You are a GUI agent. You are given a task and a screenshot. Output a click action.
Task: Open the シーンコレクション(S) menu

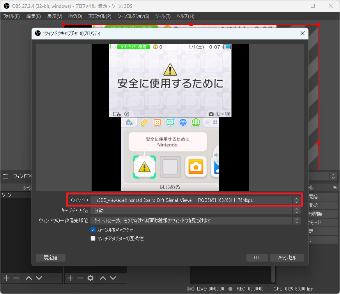(x=133, y=16)
